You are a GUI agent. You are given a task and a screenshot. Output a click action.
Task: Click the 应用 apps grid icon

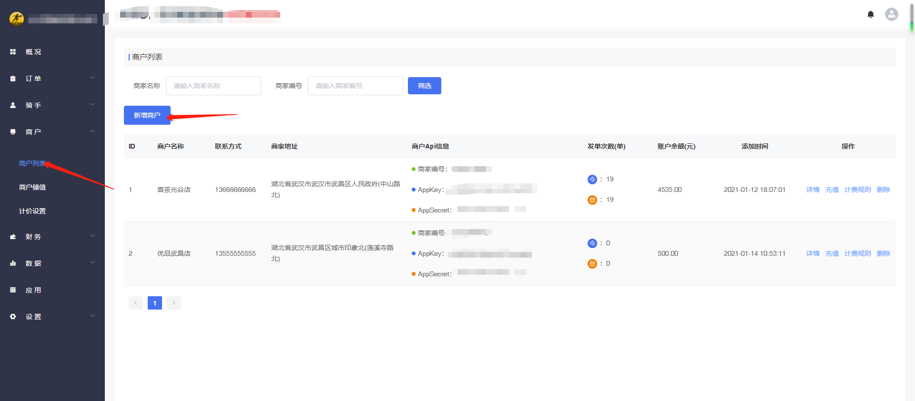[x=13, y=290]
